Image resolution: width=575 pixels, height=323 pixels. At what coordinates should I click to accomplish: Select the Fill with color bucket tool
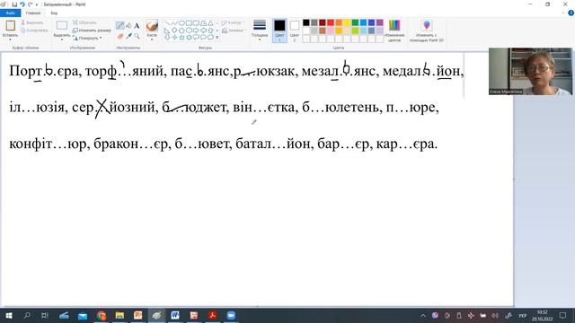[x=128, y=26]
